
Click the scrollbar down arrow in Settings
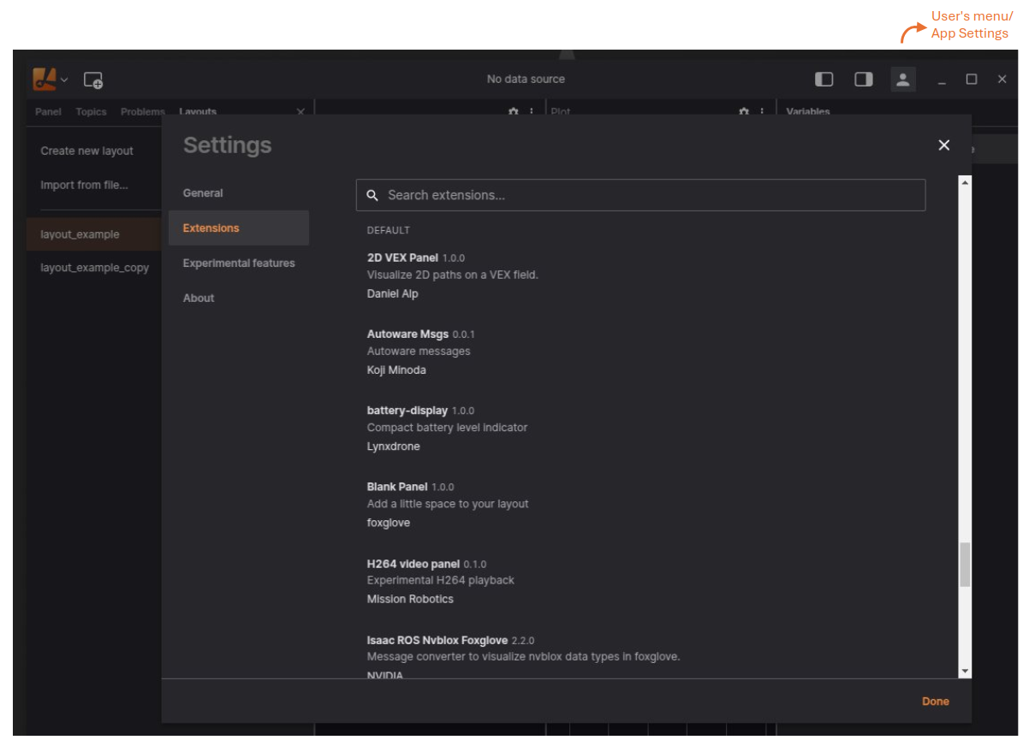[x=965, y=672]
